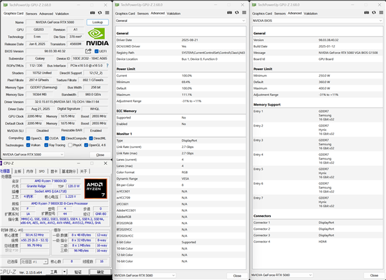This screenshot has width=386, height=280.
Task: Refresh icon in NVIDIA BIOS GPU-Z window
Action: point(374,13)
